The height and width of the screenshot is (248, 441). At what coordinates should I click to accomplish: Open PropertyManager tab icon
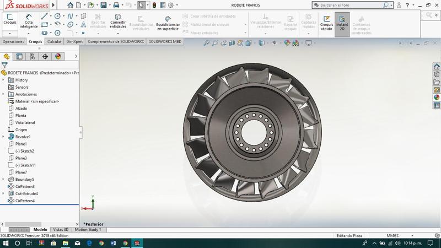pyautogui.click(x=19, y=57)
